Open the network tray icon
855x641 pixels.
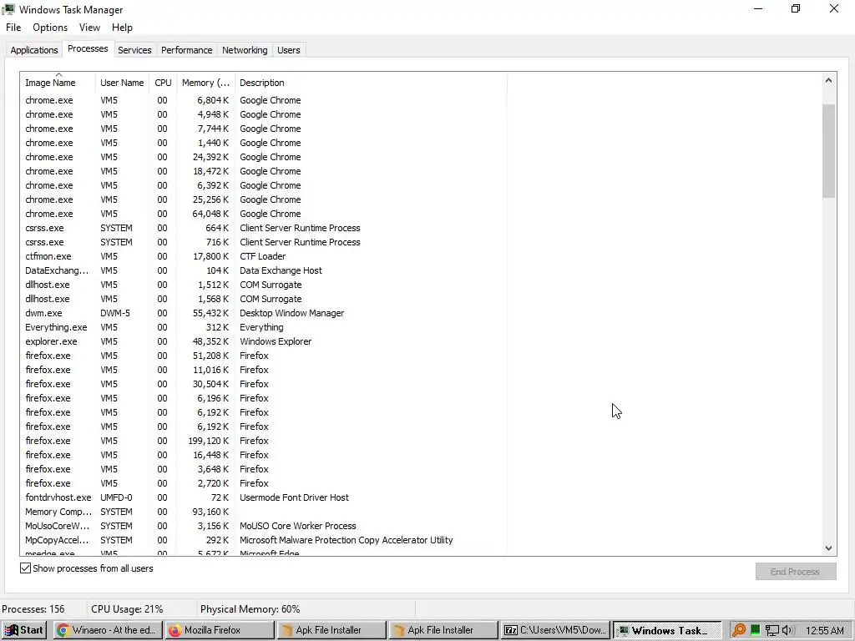click(772, 631)
